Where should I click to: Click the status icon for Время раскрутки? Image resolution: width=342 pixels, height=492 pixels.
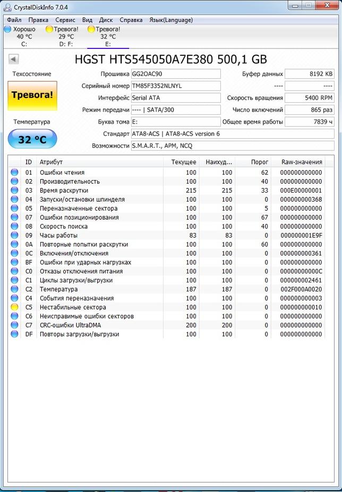[x=14, y=190]
